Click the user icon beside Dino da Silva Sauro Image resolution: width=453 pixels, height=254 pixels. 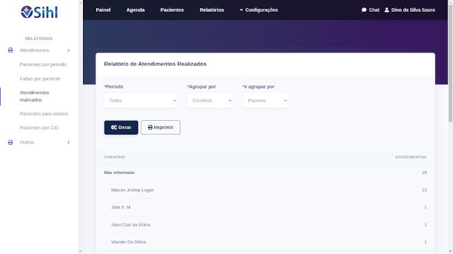coord(387,10)
